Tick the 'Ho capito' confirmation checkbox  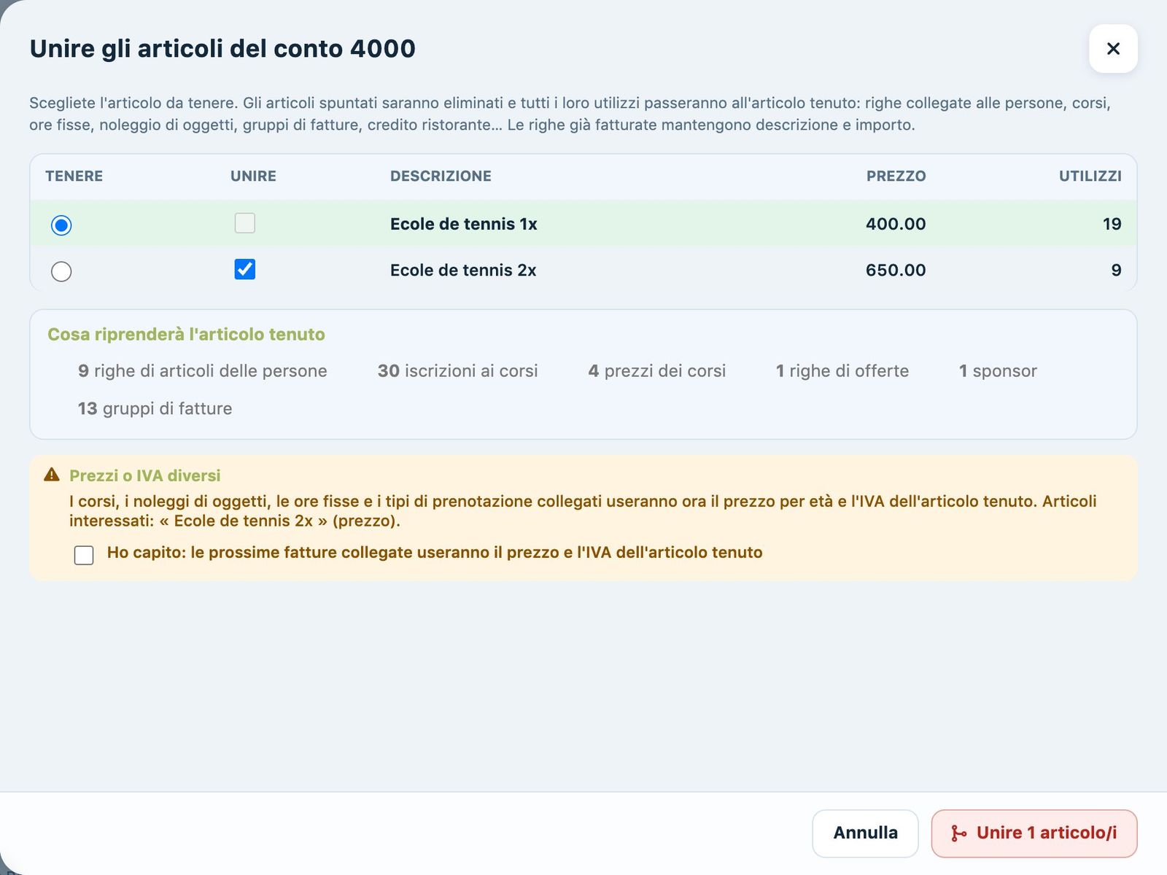click(x=84, y=555)
